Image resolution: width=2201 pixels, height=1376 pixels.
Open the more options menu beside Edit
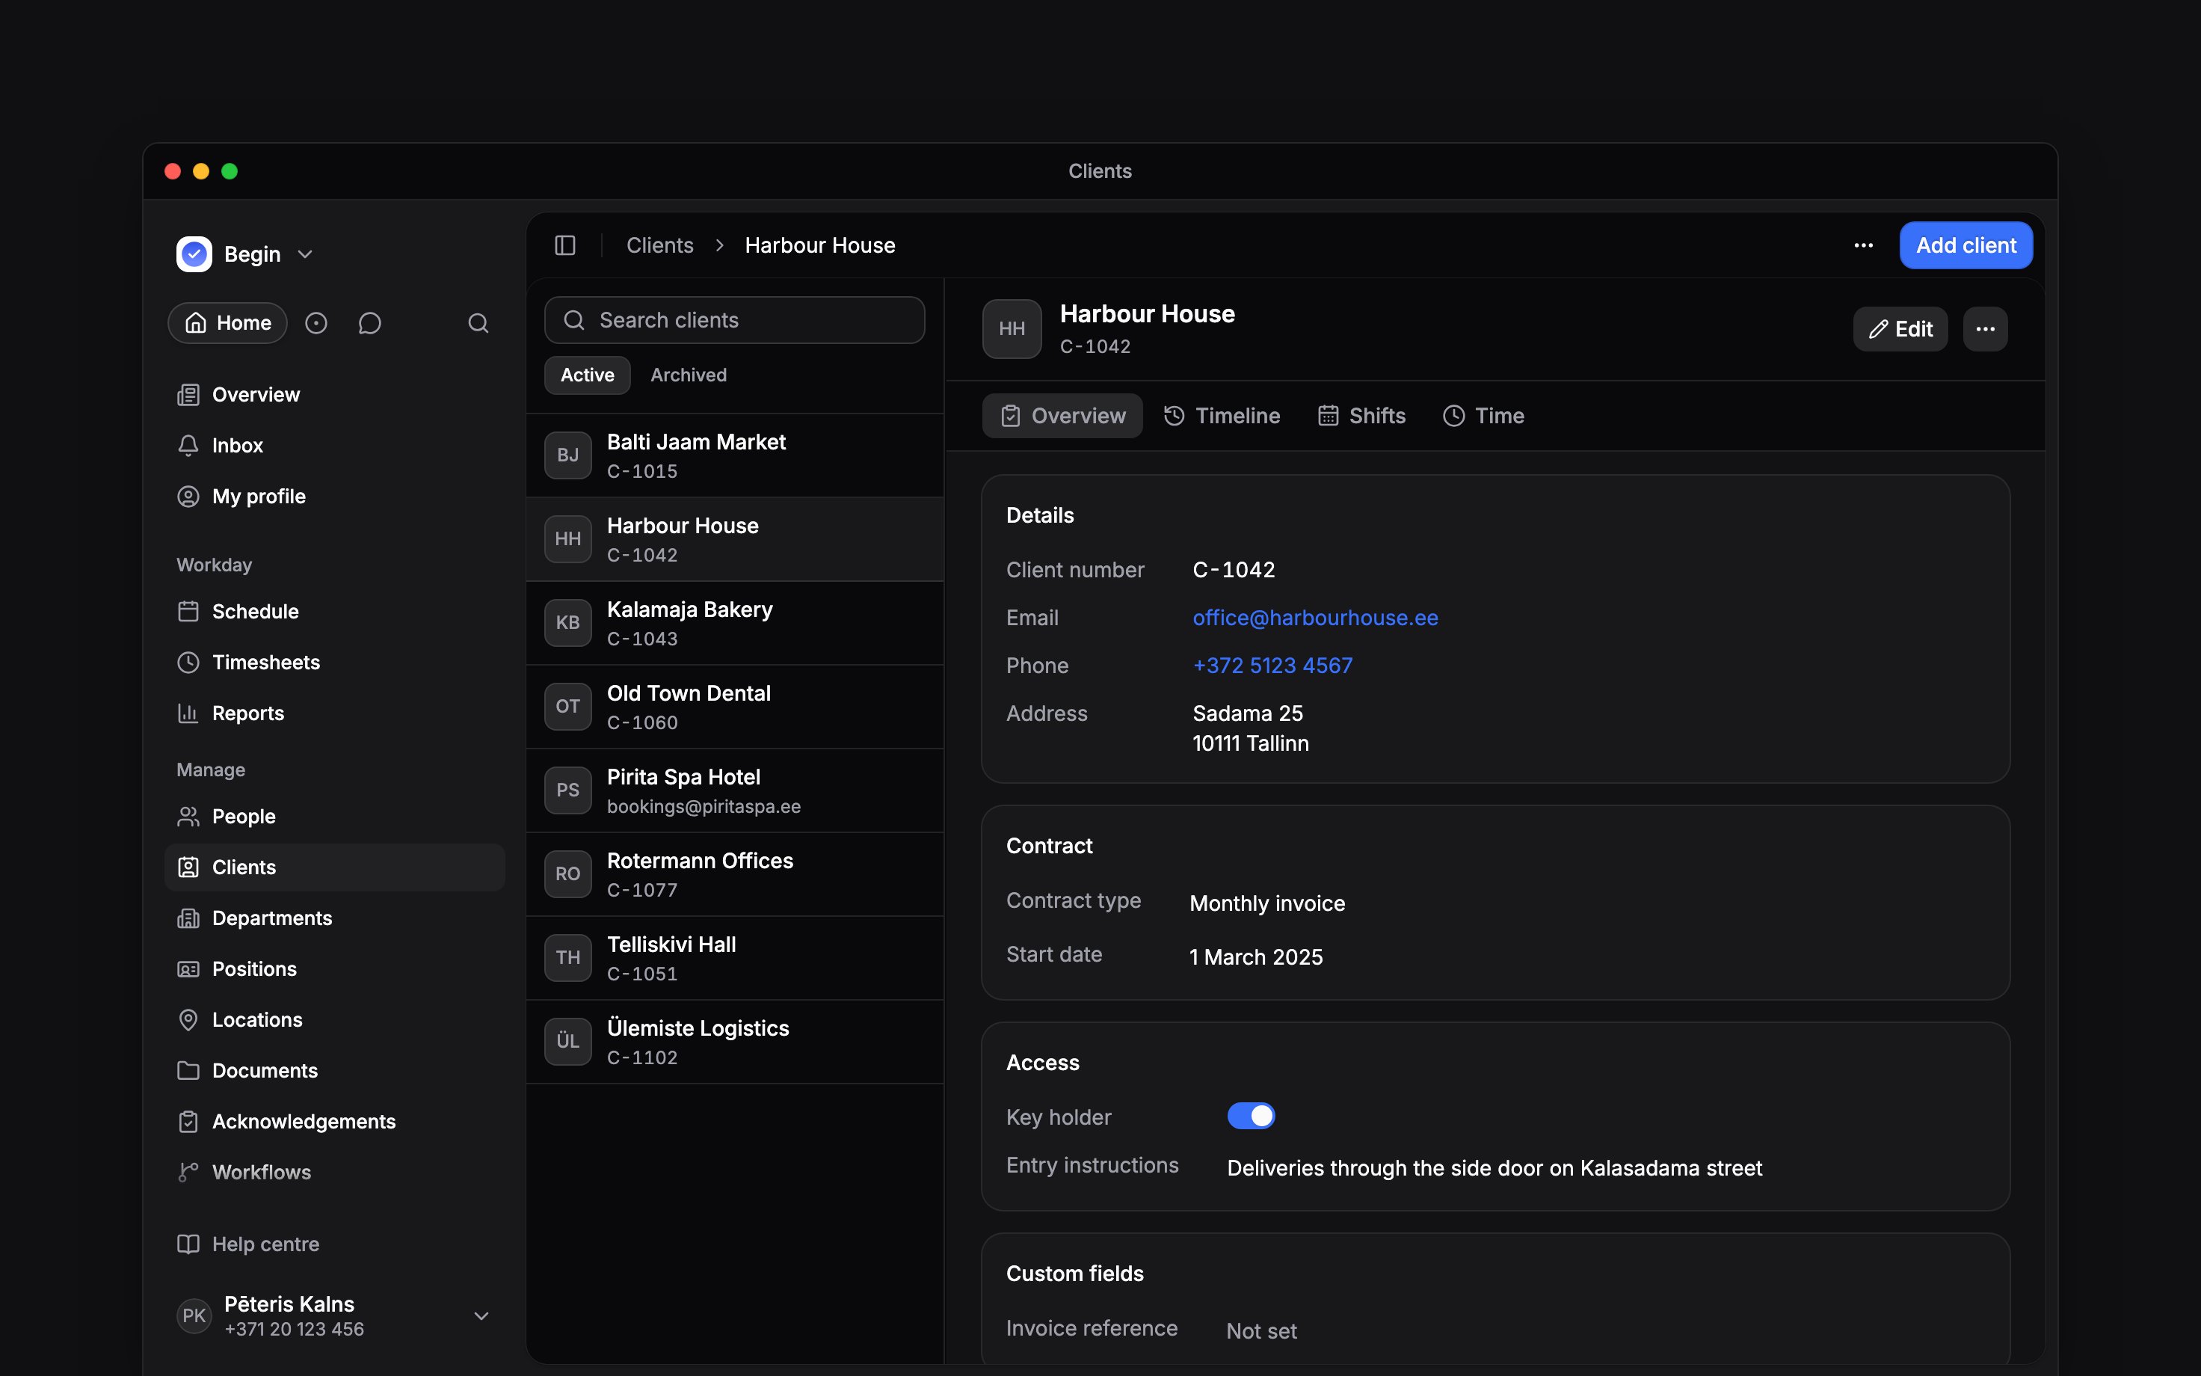coord(1986,330)
